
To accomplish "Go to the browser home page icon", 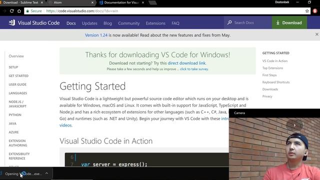I will click(x=19, y=11).
